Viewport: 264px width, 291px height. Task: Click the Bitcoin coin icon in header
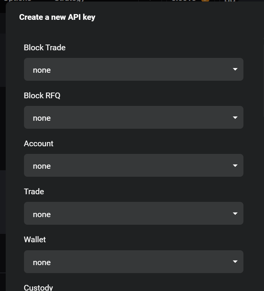(x=205, y=1)
